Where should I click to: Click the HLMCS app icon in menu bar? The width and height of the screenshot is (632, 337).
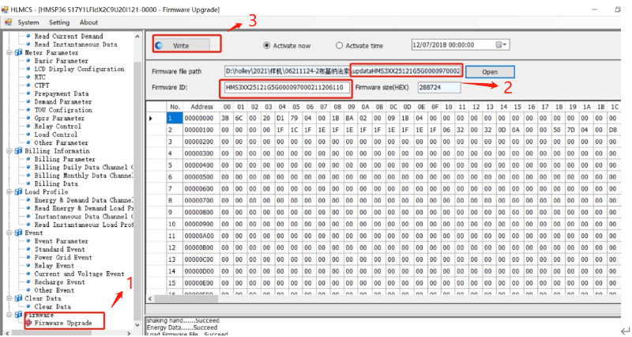(8, 22)
